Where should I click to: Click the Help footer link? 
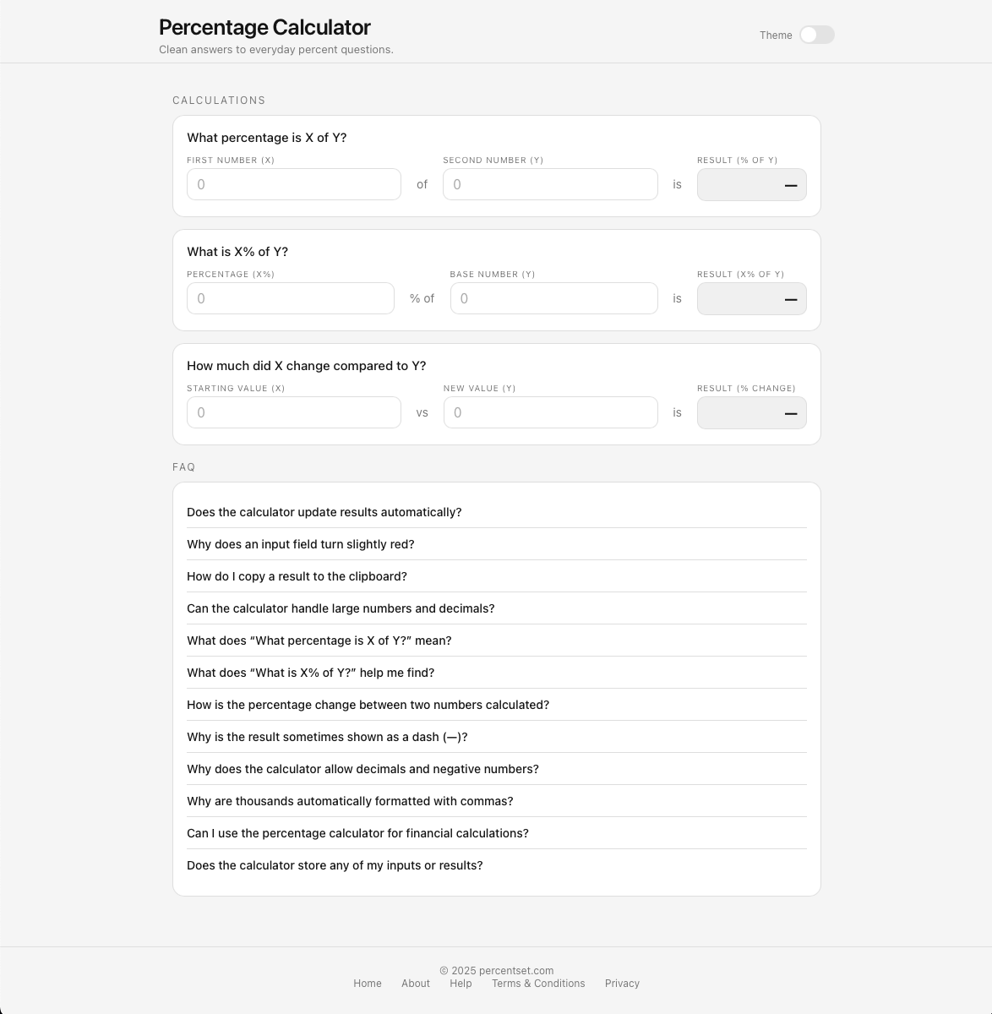(x=461, y=984)
